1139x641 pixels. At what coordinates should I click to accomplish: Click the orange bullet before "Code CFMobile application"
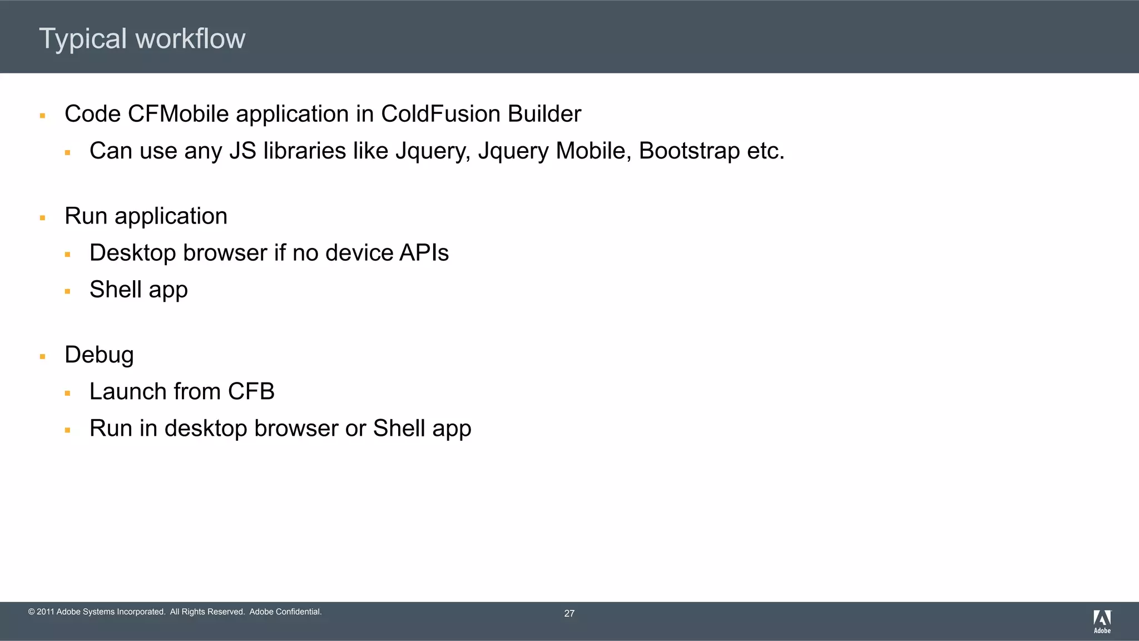[x=42, y=116]
